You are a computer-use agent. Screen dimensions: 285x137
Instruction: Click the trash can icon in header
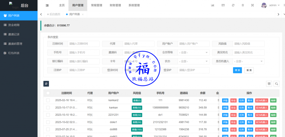[x=243, y=5]
